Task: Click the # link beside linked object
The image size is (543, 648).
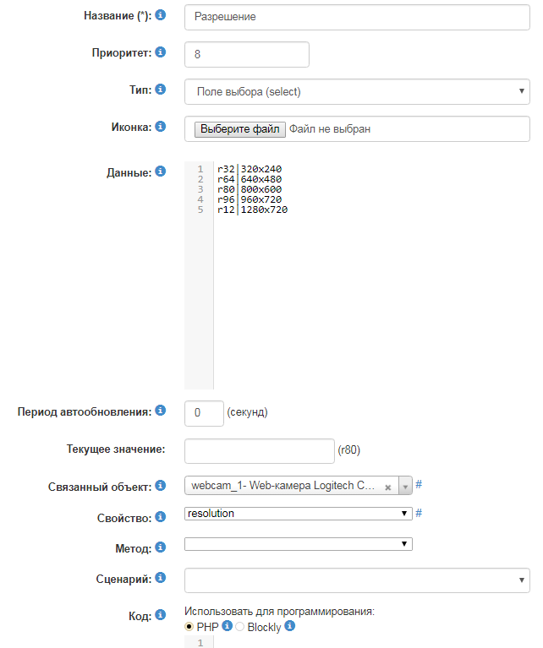Action: pyautogui.click(x=419, y=485)
